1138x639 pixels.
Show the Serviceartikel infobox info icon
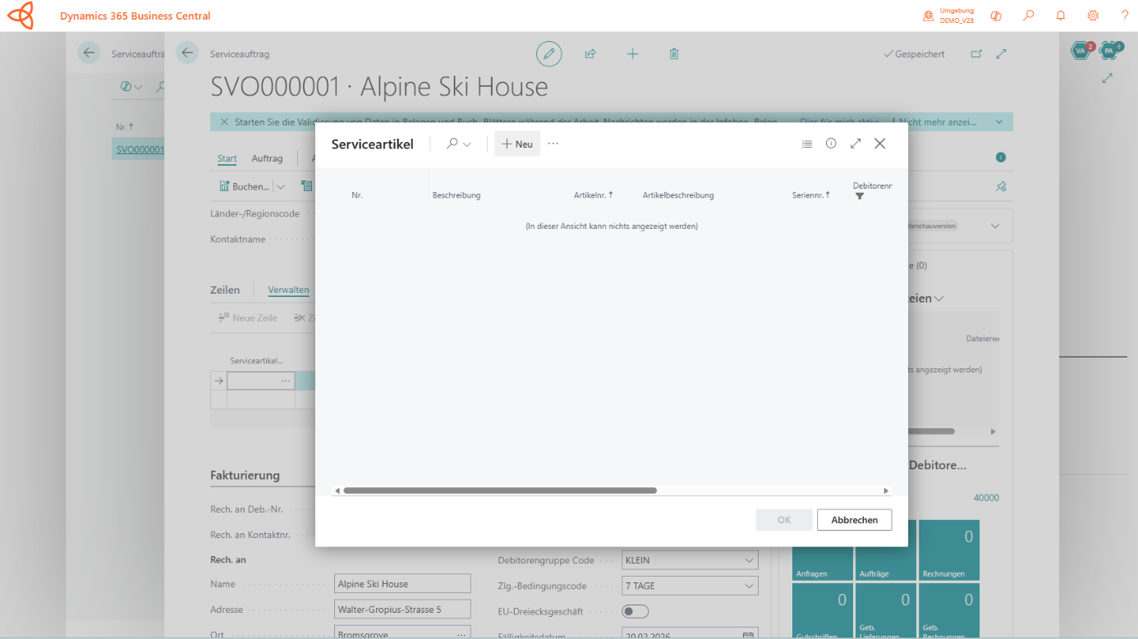[831, 144]
